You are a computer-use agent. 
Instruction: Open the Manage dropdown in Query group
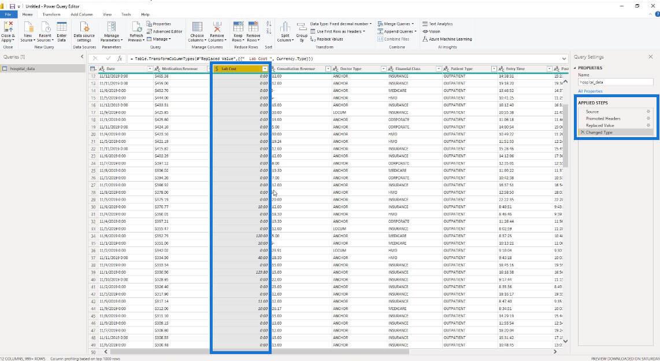coord(159,39)
